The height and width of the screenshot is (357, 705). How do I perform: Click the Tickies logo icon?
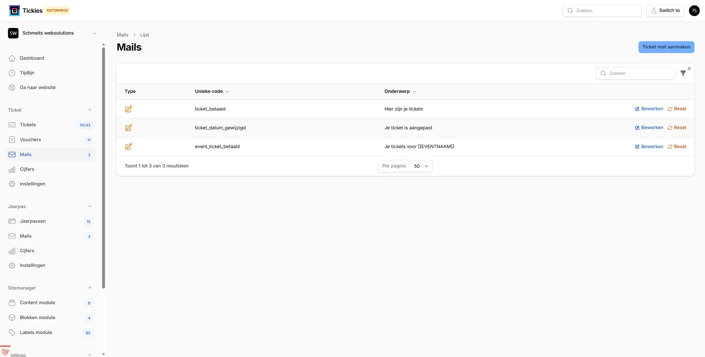tap(14, 10)
